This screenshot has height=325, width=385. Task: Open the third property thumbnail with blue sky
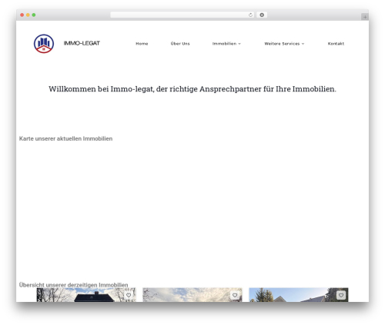(x=299, y=295)
